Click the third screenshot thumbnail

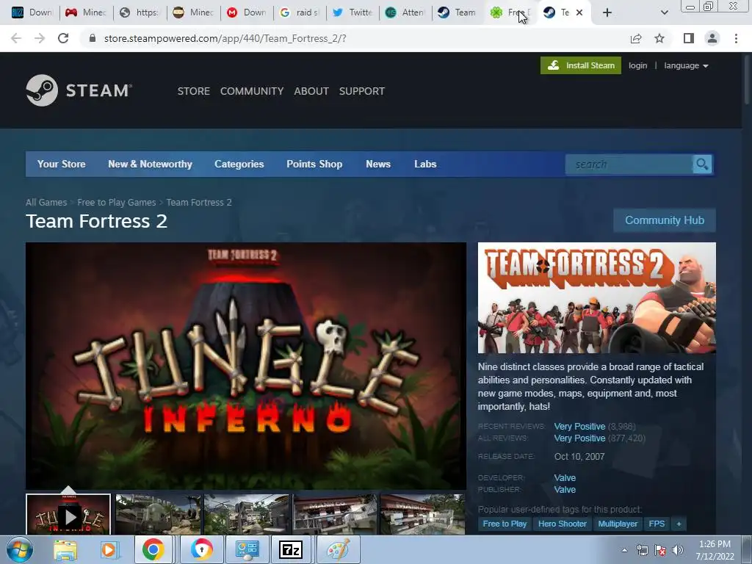pos(247,514)
